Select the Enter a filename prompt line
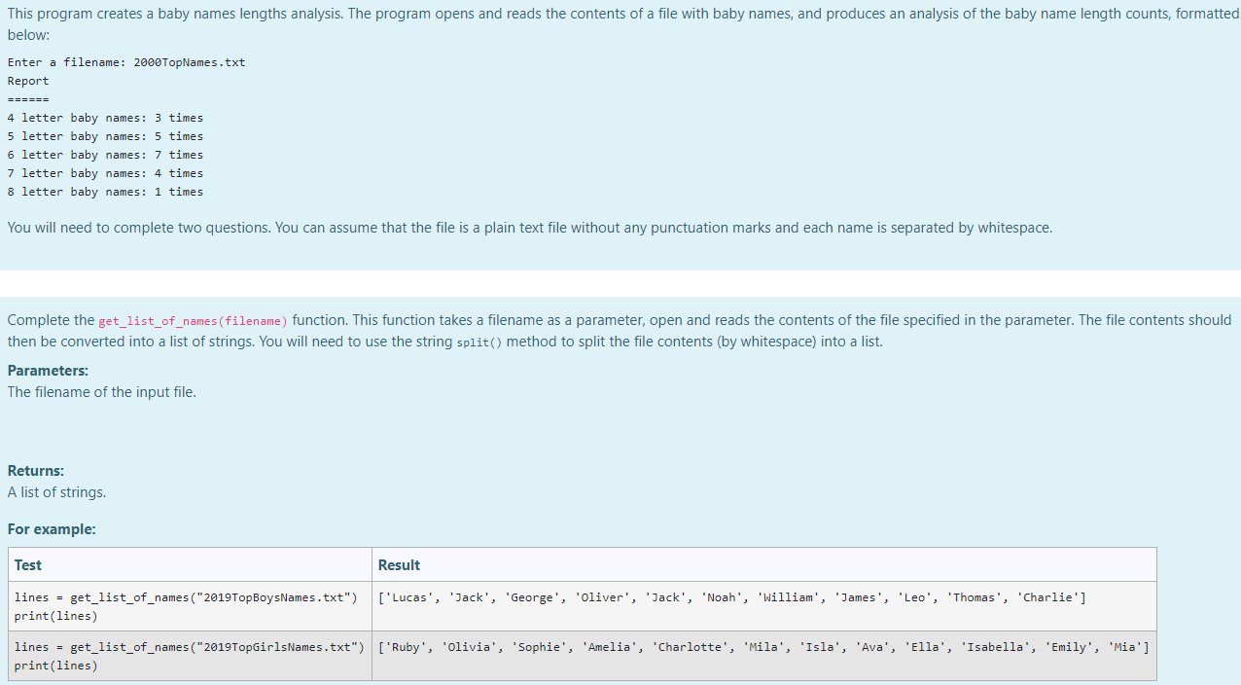Screen dimensions: 1241x685 (124, 61)
